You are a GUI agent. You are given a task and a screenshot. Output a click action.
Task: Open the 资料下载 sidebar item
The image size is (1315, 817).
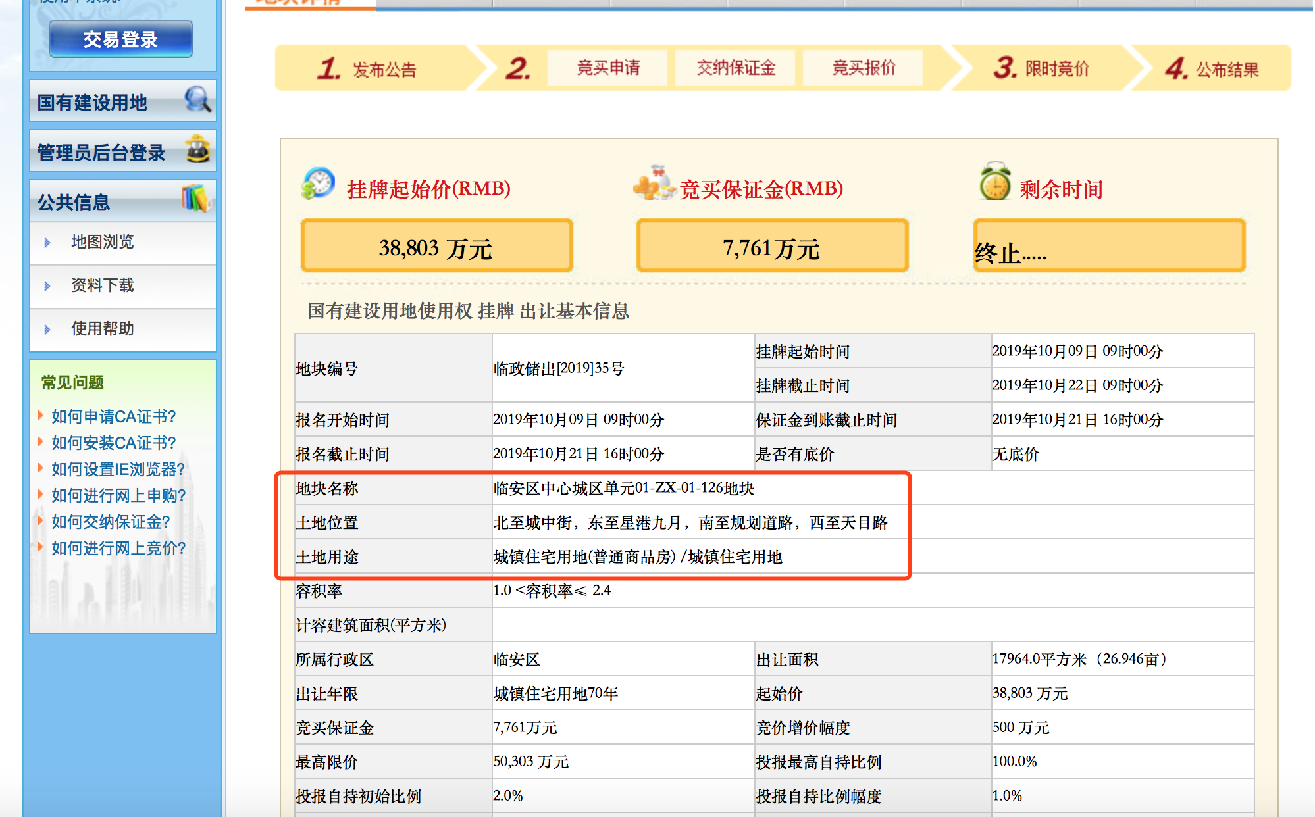click(x=102, y=285)
